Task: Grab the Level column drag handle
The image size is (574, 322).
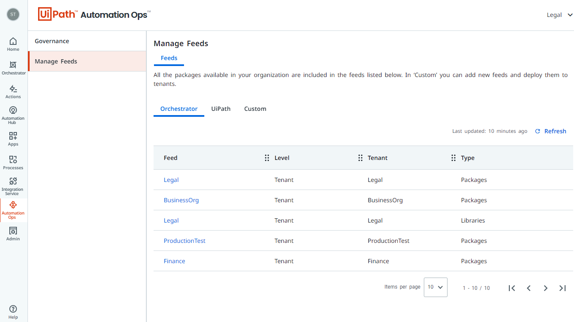Action: (267, 158)
